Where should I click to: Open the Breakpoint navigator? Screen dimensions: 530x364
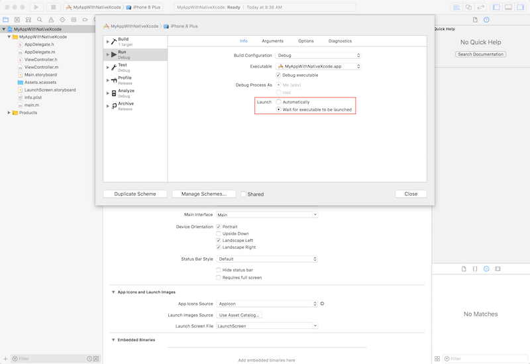click(85, 20)
